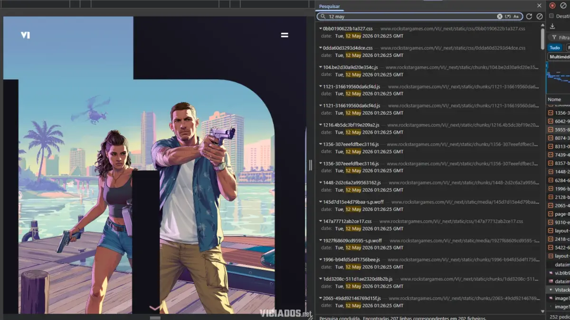Select the page-8 request icon
570x320 pixels.
[551, 214]
